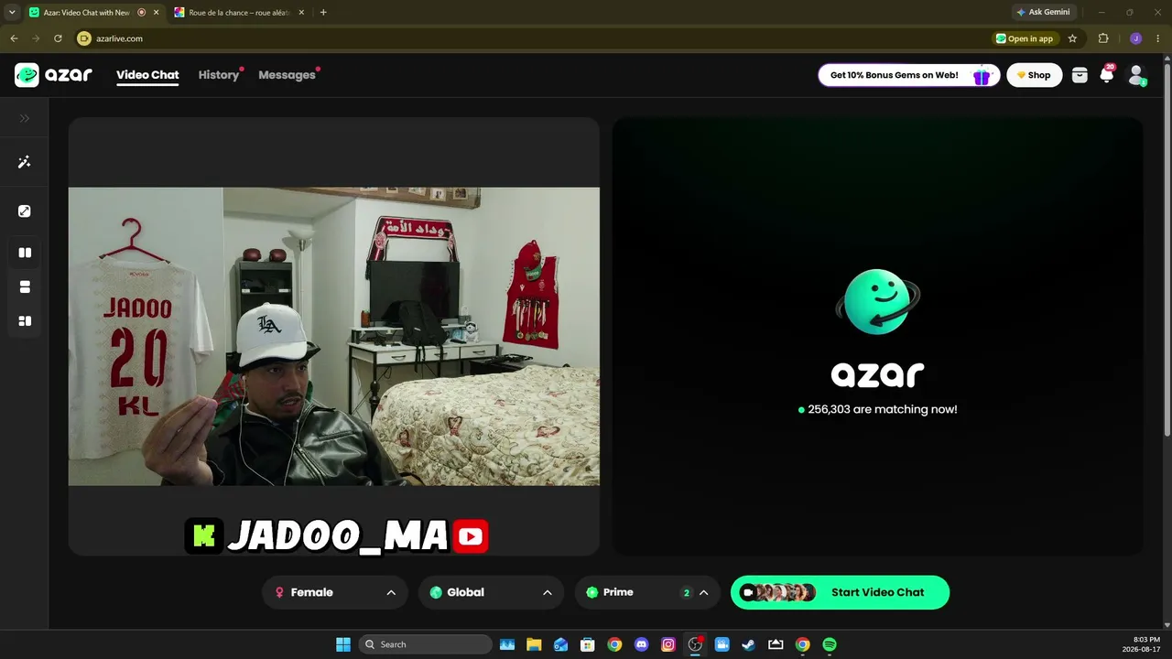Open the tab search dropdown arrow
Image resolution: width=1172 pixels, height=659 pixels.
[x=12, y=13]
